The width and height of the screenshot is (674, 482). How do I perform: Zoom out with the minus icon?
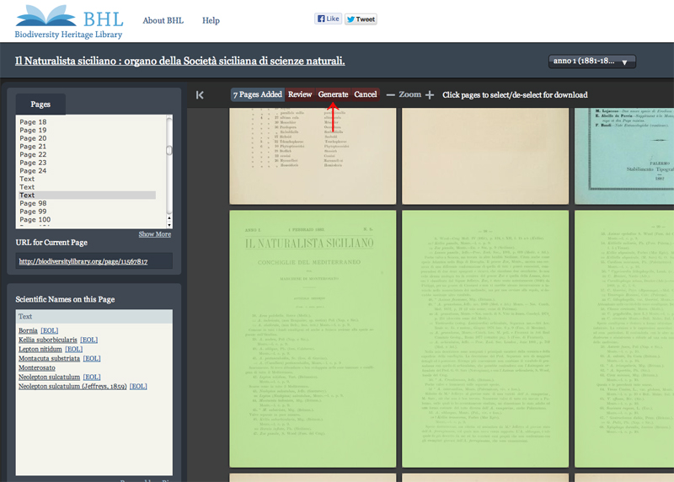[x=390, y=95]
